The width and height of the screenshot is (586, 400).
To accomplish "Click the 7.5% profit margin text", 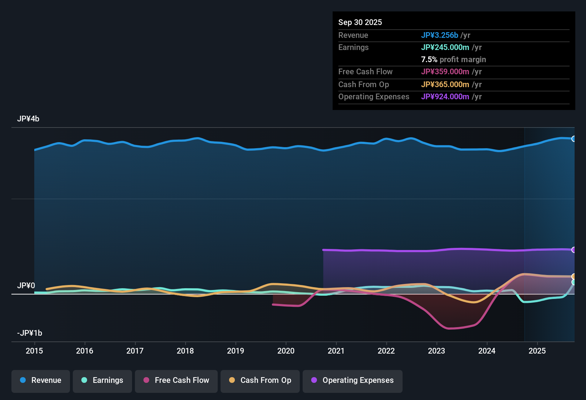I will 454,59.
